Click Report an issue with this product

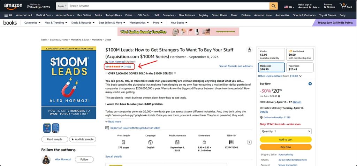click(135, 128)
